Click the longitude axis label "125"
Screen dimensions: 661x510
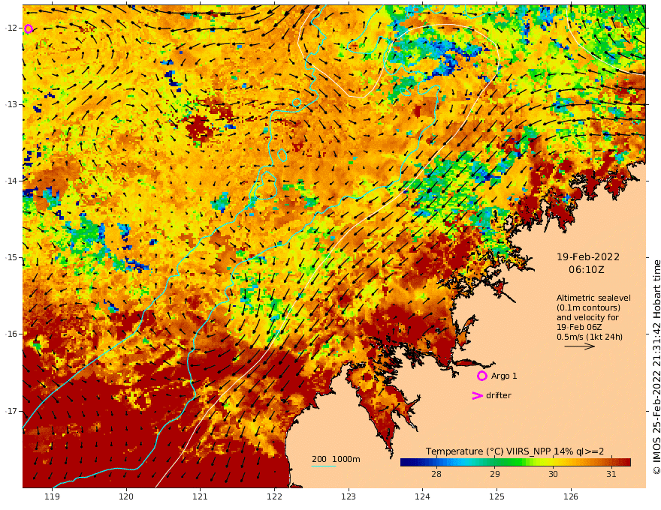point(497,497)
